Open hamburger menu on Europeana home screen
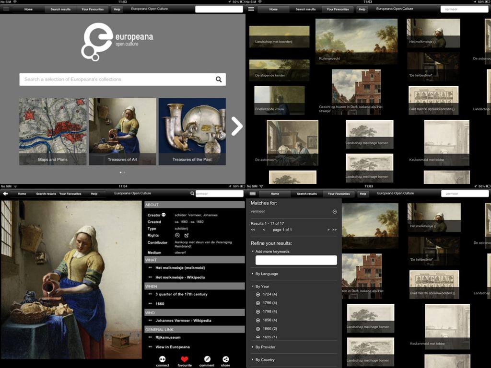This screenshot has height=368, width=491. click(6, 9)
